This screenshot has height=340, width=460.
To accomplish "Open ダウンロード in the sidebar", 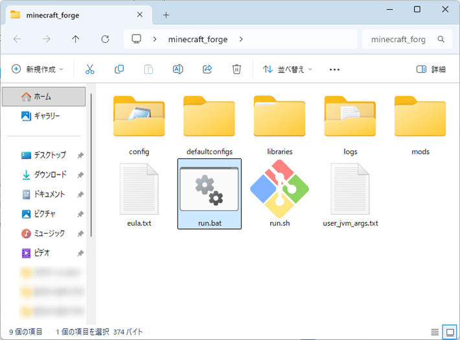I will coord(44,175).
